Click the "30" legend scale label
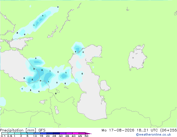Viewport: 177px width, 137px height. (x=61, y=136)
